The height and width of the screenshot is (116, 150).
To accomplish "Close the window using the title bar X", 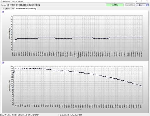I will [147, 1].
